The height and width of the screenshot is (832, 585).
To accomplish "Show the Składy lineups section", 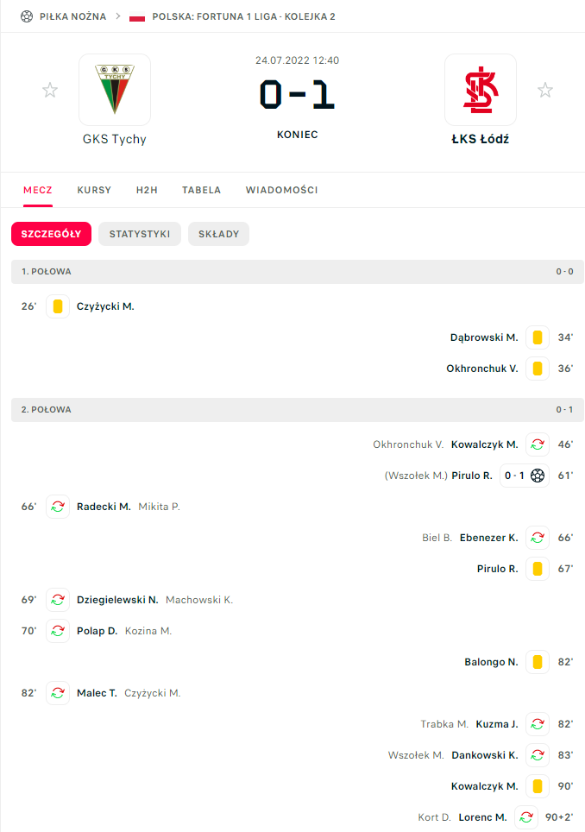I will pos(218,234).
